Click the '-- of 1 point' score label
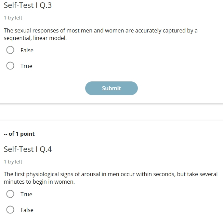This screenshot has height=223, width=223. tap(19, 134)
